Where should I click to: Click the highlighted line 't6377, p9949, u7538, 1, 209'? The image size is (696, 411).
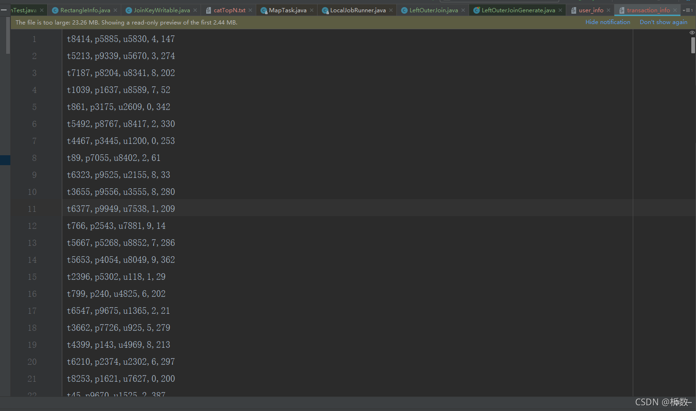tap(121, 209)
